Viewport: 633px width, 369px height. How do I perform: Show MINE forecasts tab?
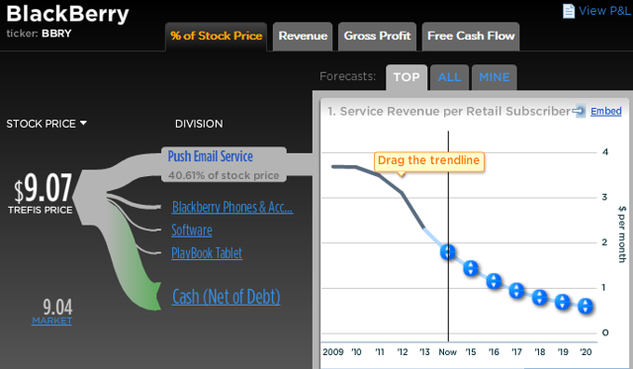[495, 77]
